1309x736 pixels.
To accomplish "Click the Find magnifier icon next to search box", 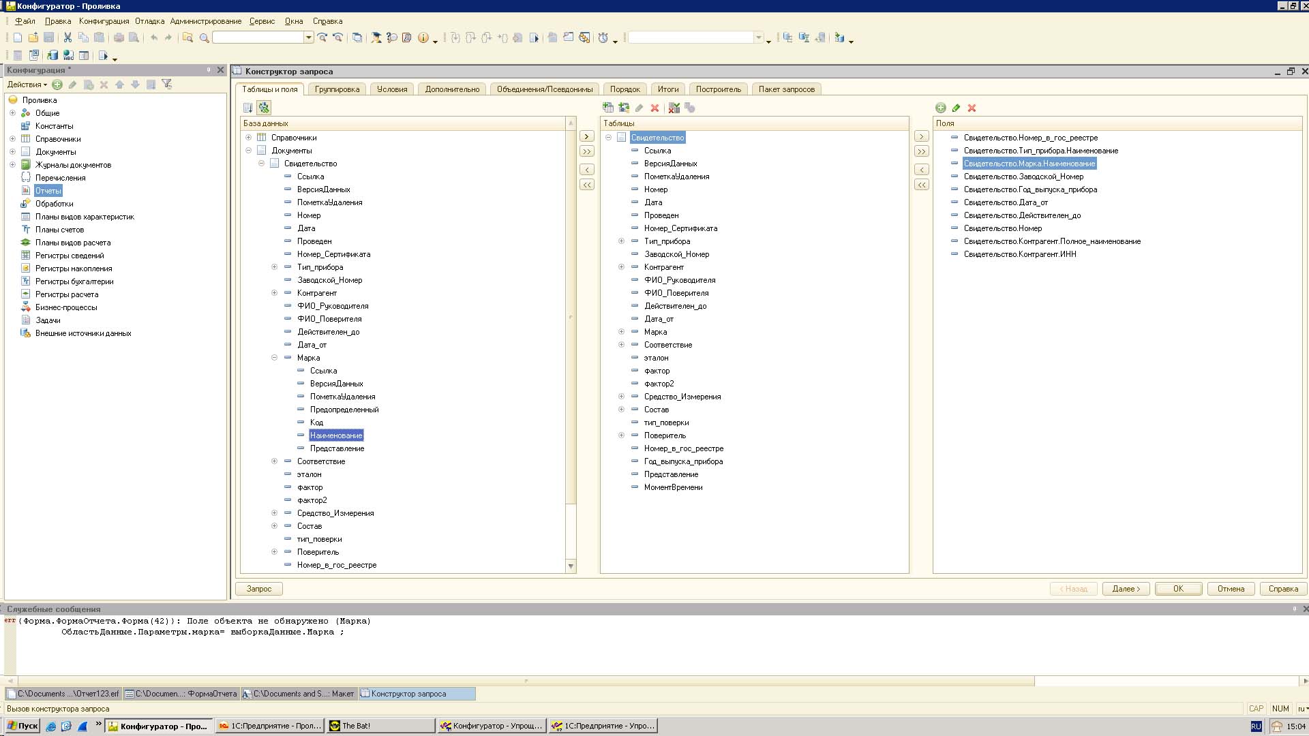I will pos(204,38).
